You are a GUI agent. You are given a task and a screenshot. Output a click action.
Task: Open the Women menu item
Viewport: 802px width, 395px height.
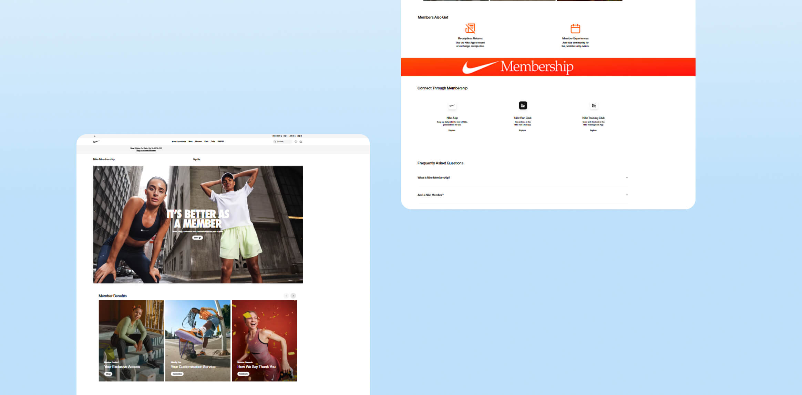198,141
